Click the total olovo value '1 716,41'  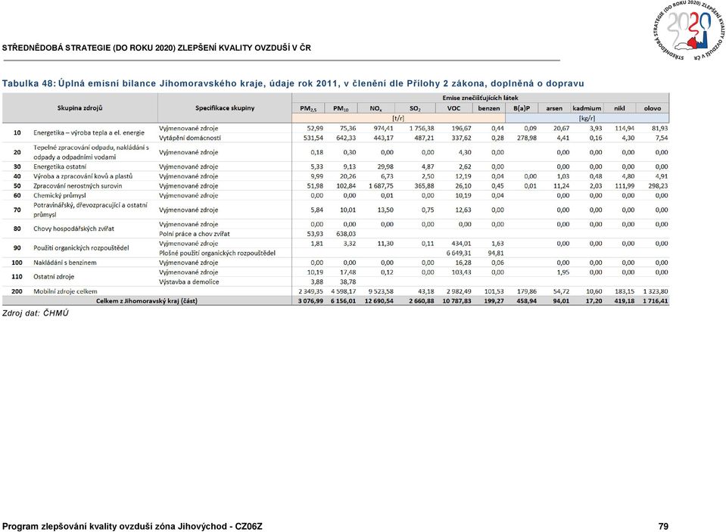[x=655, y=301]
